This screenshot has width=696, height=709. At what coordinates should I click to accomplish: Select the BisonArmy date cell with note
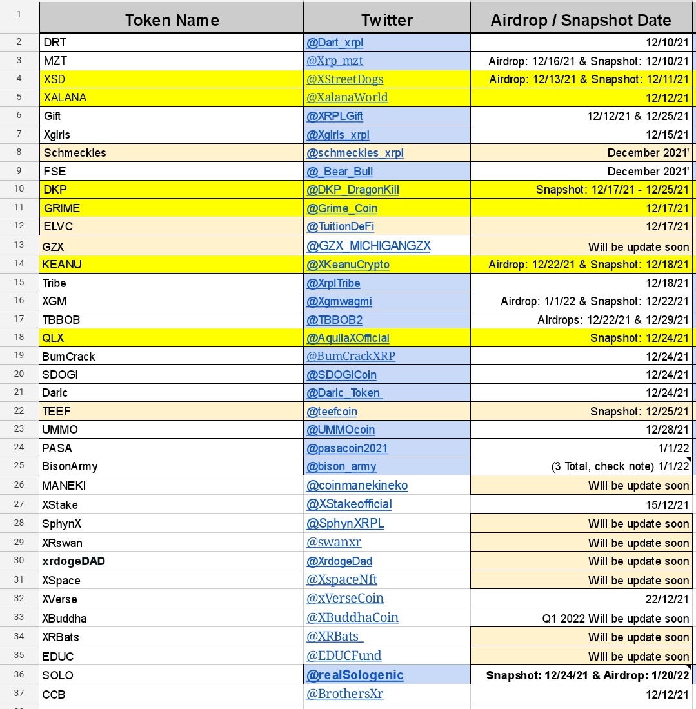click(581, 466)
